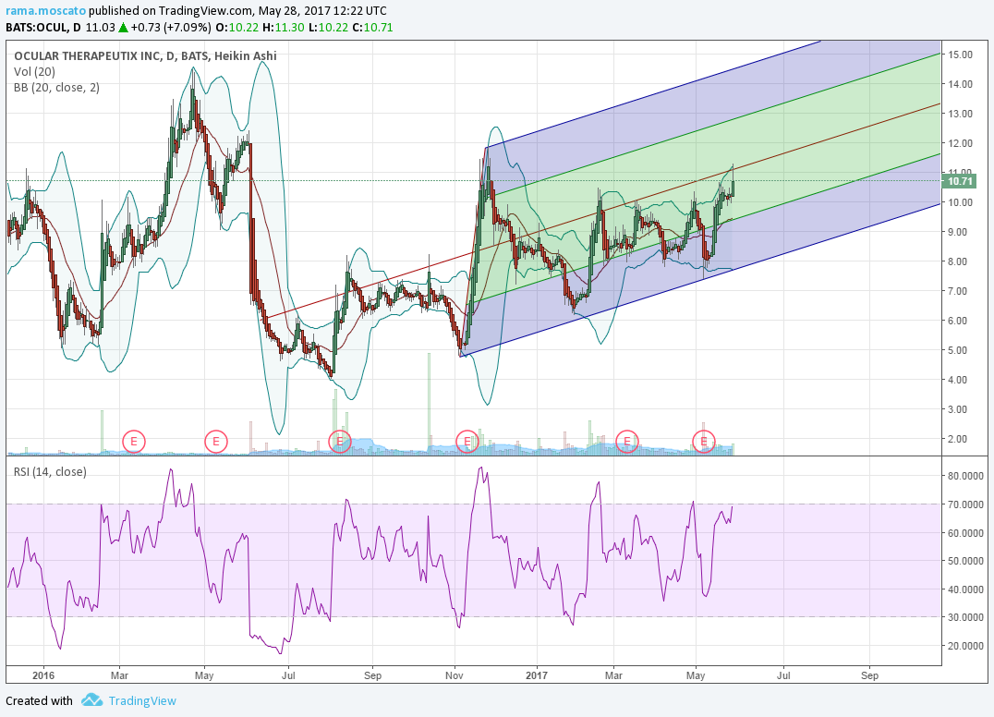The height and width of the screenshot is (717, 994).
Task: Click the earnings E marker near August 2016
Action: [x=340, y=441]
